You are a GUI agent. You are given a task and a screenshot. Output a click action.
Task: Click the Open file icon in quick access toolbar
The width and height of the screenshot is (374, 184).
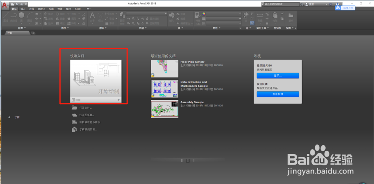pos(17,4)
